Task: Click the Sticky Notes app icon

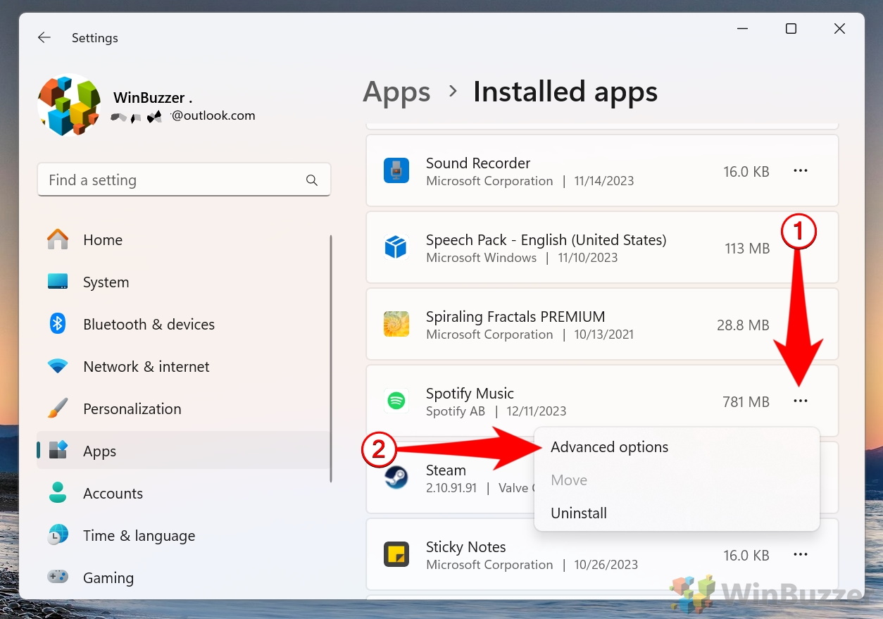Action: point(396,555)
